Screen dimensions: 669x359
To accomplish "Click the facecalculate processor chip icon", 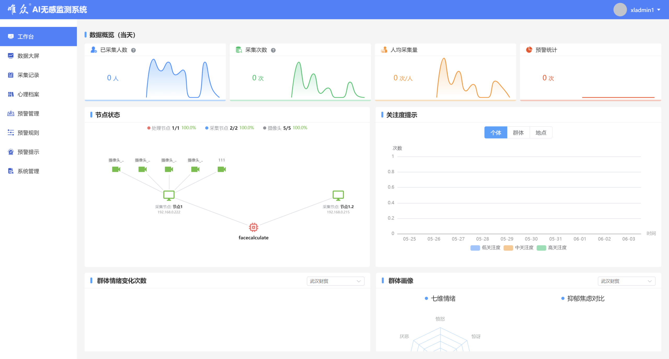I will [x=253, y=227].
